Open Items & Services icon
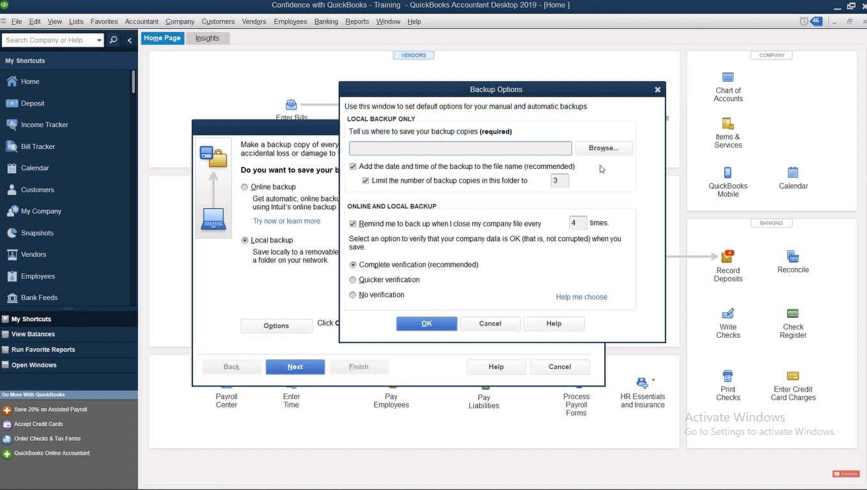The height and width of the screenshot is (490, 867). (x=728, y=123)
